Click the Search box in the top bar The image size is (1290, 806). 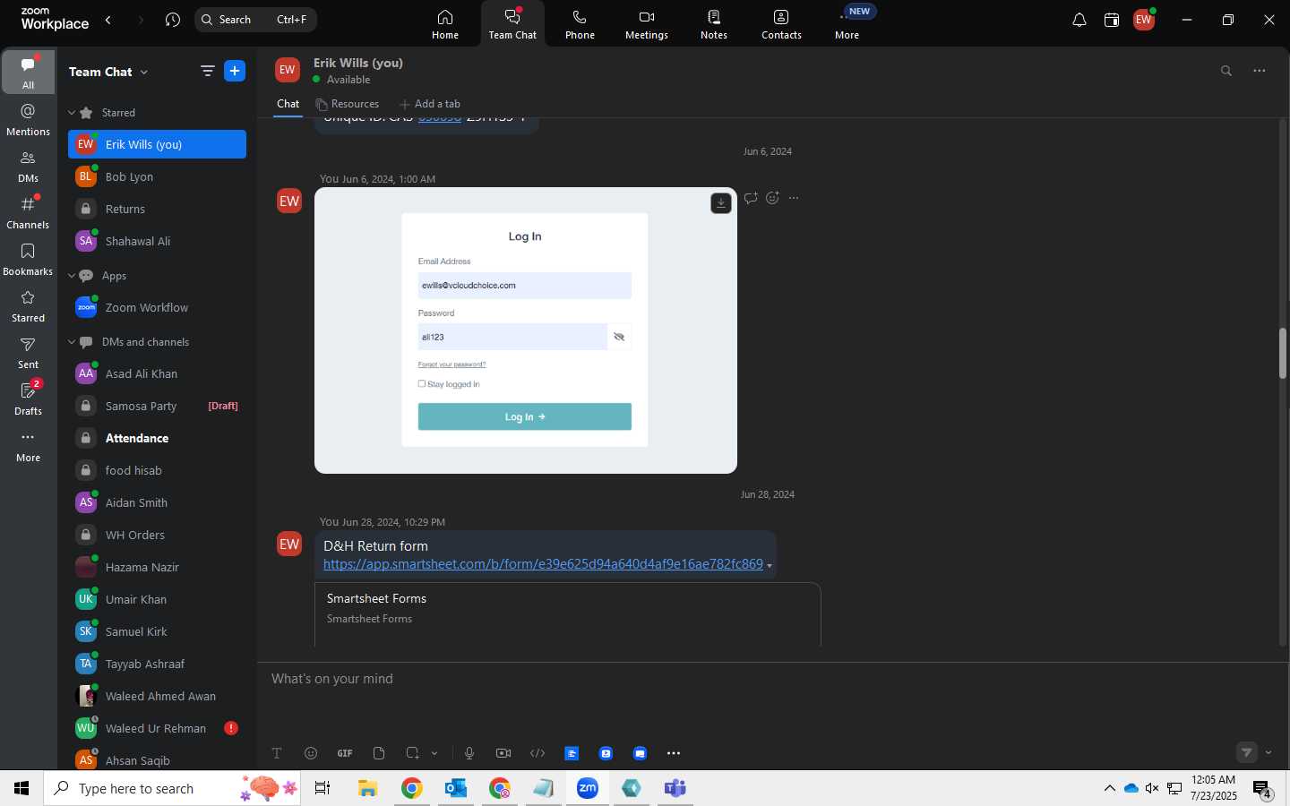tap(255, 20)
